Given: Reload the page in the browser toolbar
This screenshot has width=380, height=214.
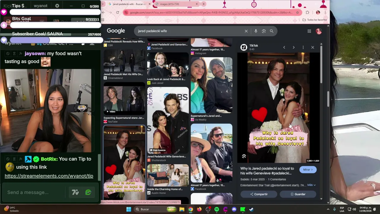Looking at the screenshot, I should click(118, 12).
